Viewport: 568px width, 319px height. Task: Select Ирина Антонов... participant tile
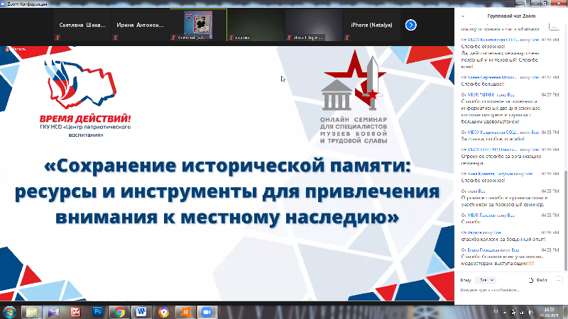(140, 25)
